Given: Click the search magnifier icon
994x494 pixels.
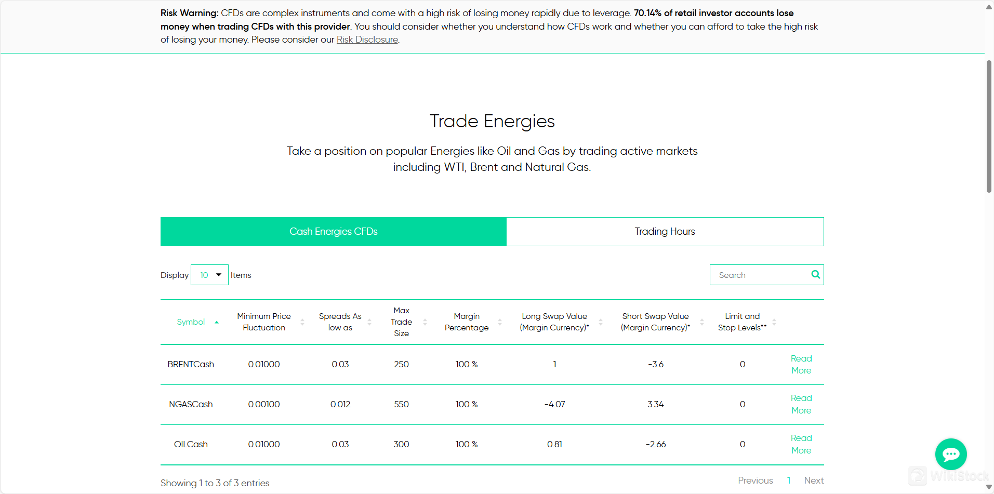Looking at the screenshot, I should pos(815,275).
